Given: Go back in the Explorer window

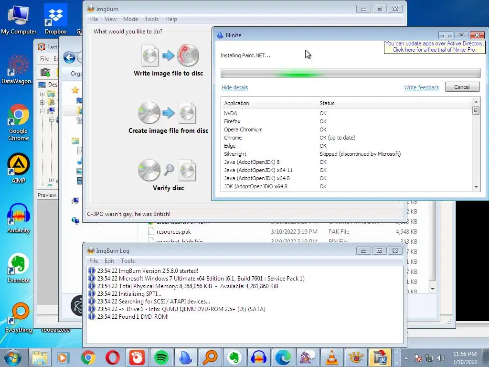Looking at the screenshot, I should (x=69, y=57).
